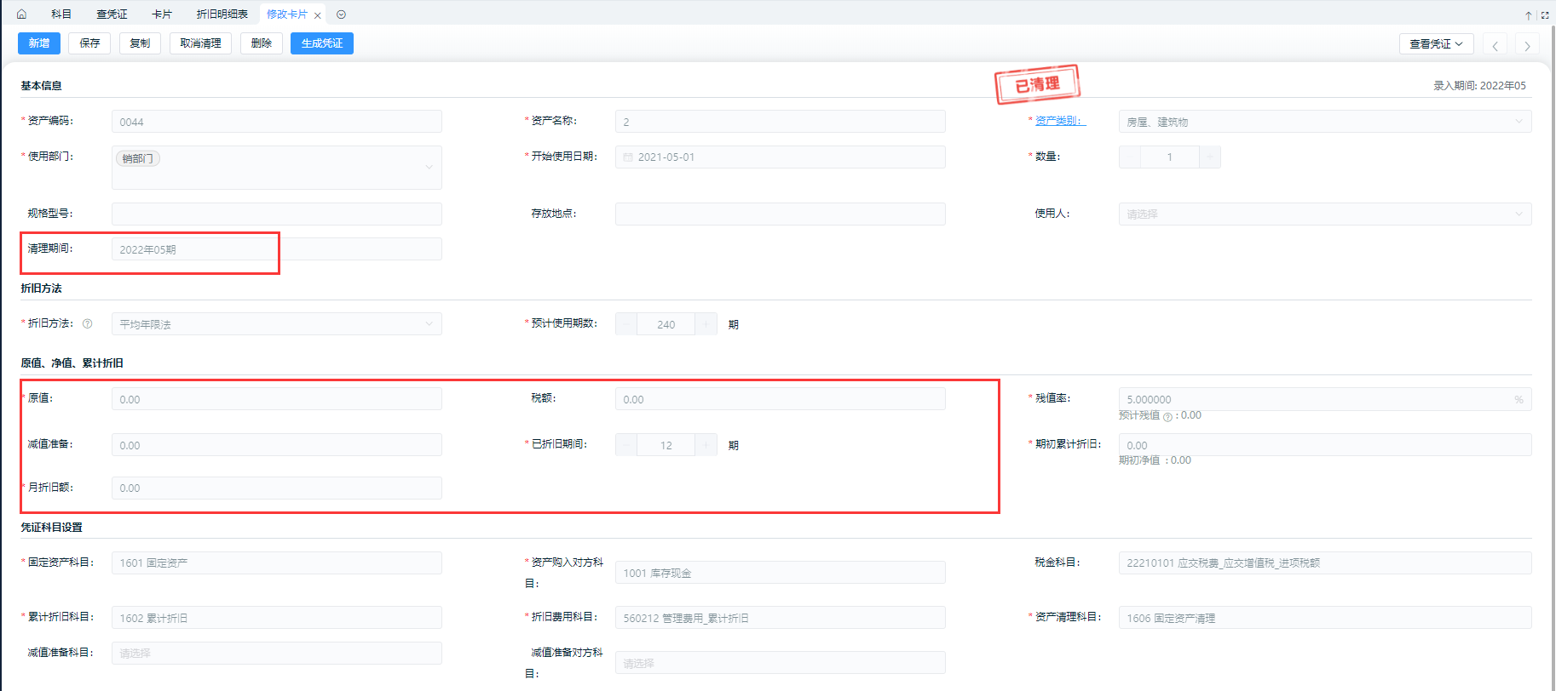Viewport: 1556px width, 691px height.
Task: Open the 使用部门 dropdown
Action: tap(277, 168)
